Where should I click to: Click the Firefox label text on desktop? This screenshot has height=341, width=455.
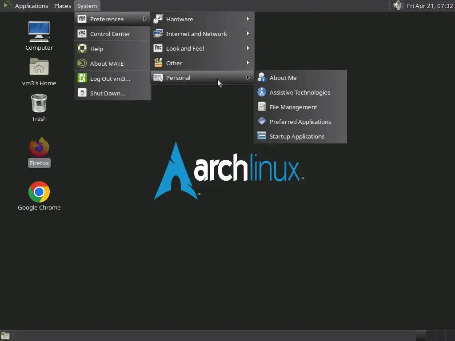[39, 163]
